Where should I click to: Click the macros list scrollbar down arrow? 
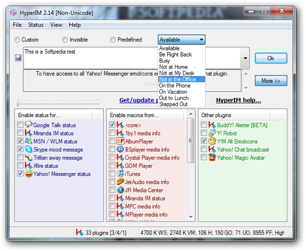191,217
